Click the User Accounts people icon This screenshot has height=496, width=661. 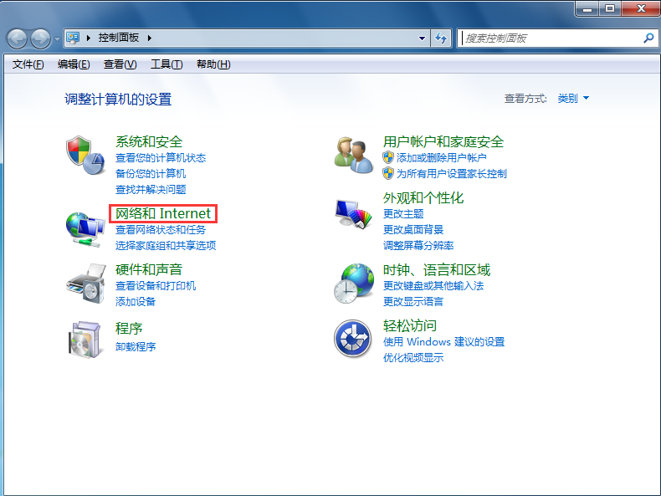(x=352, y=154)
